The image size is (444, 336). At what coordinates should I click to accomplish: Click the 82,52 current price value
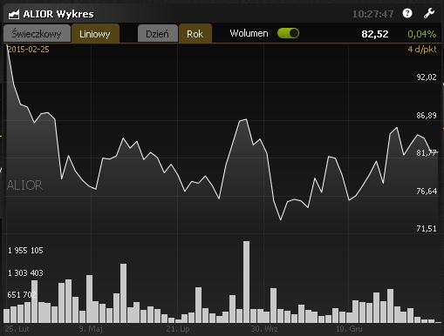click(375, 34)
